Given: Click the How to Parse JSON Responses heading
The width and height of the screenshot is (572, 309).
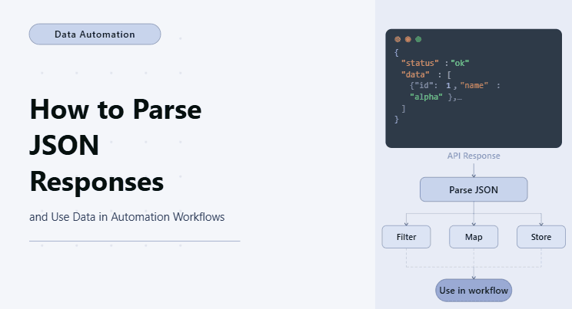Looking at the screenshot, I should tap(115, 145).
